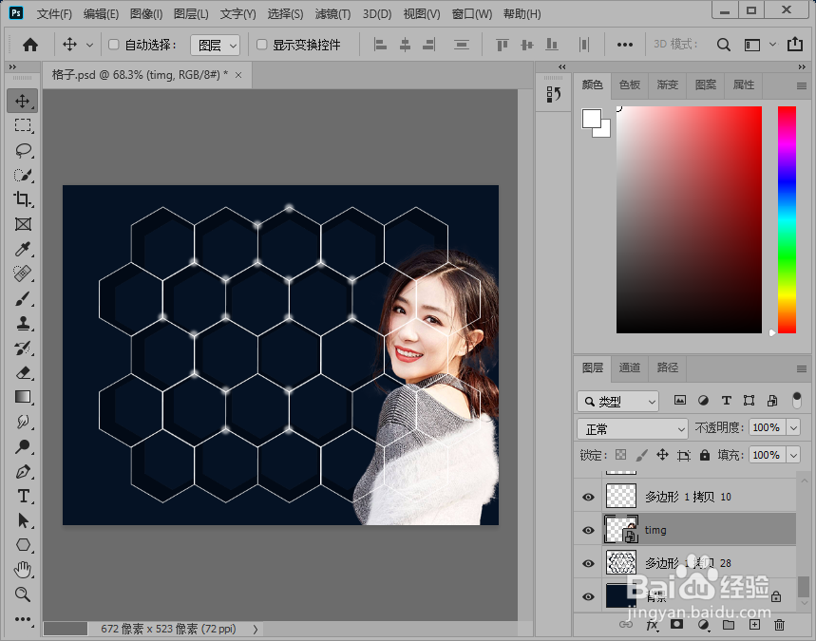Pick the Quick Selection tool
This screenshot has height=641, width=816.
pyautogui.click(x=23, y=175)
